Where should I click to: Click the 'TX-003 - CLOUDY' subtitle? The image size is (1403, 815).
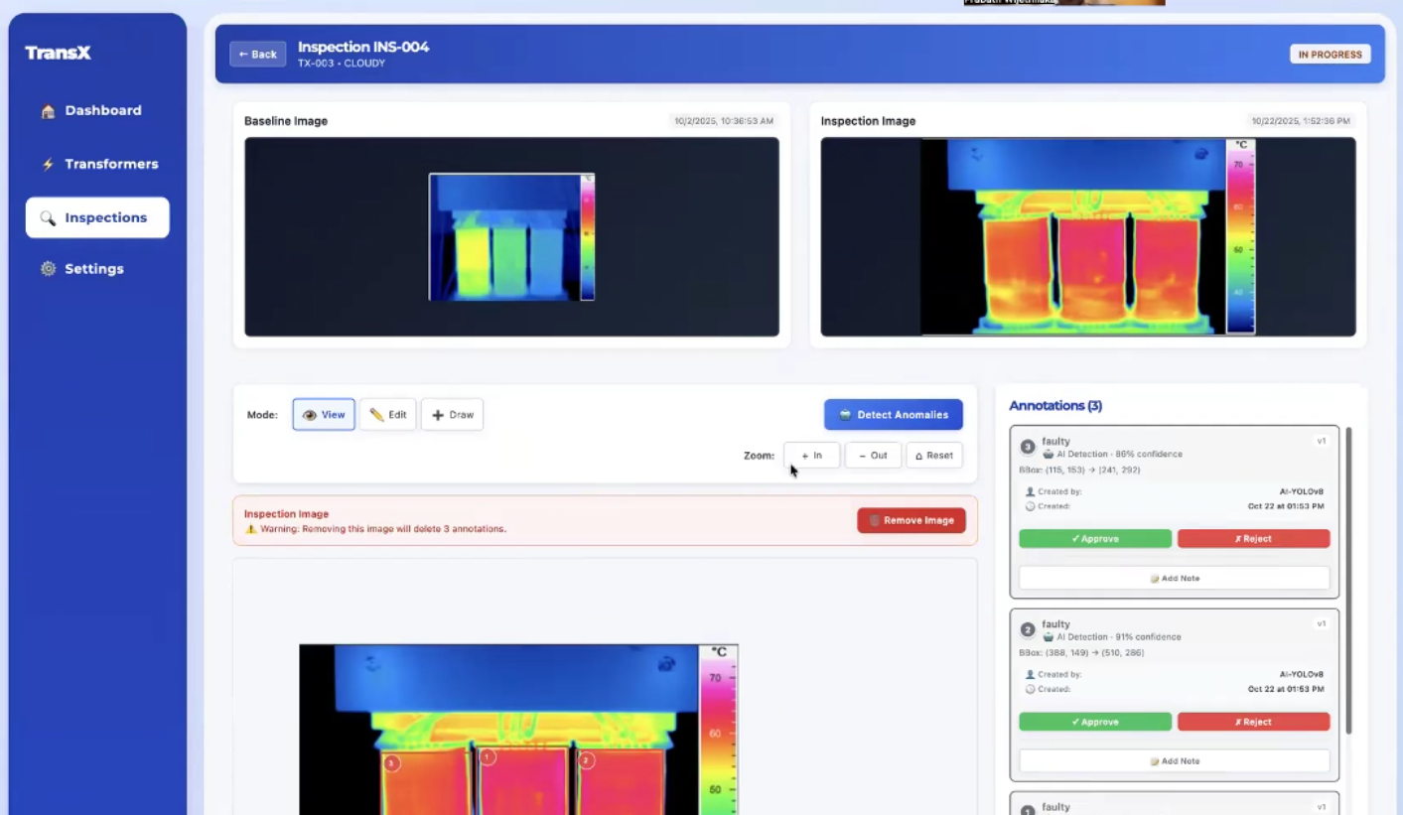[342, 64]
